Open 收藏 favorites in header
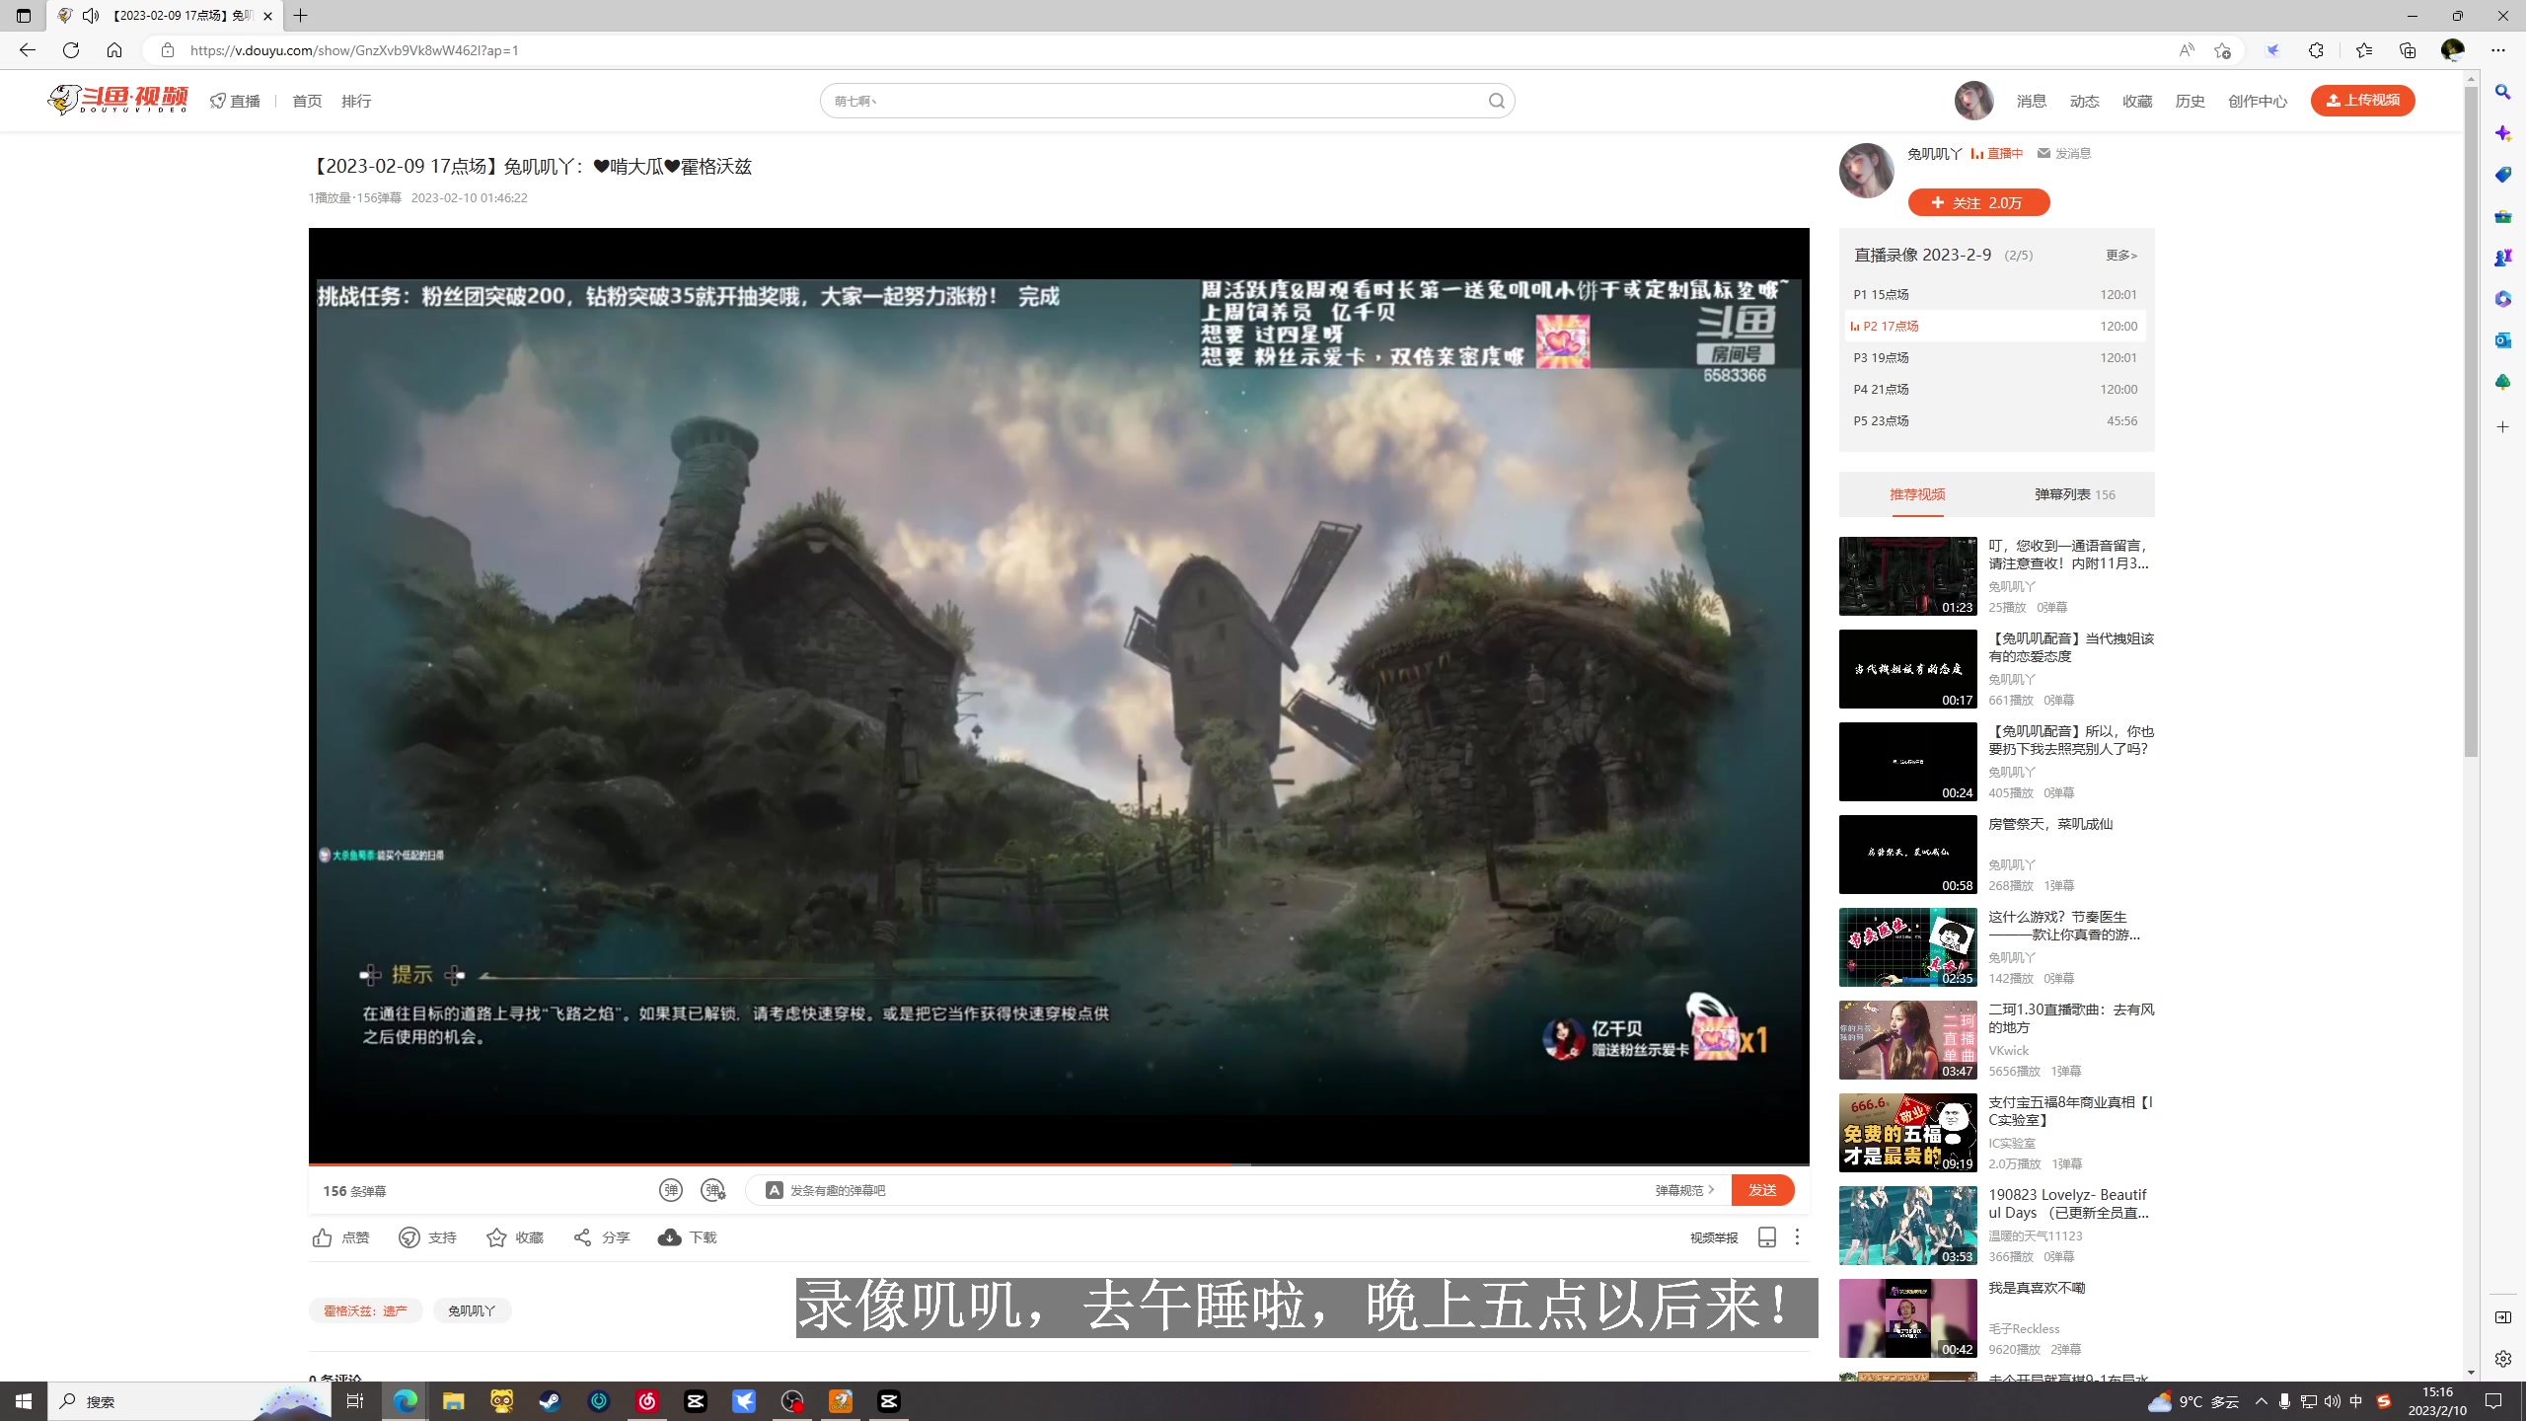The height and width of the screenshot is (1421, 2526). click(2137, 101)
